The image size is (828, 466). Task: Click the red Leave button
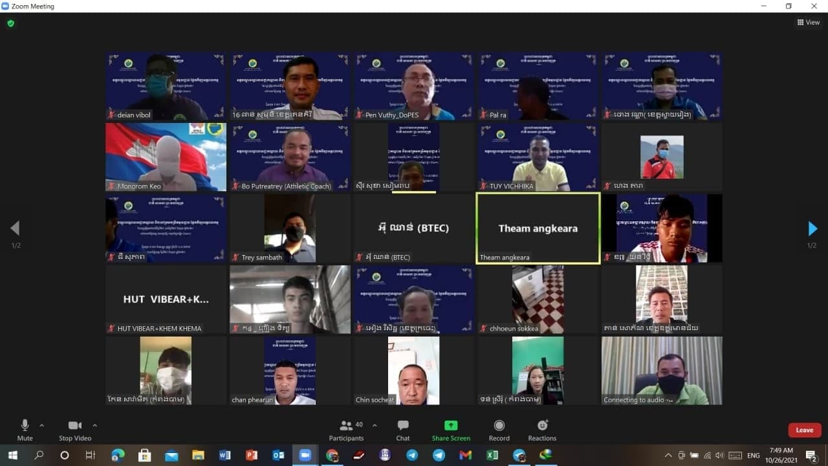[x=804, y=430]
